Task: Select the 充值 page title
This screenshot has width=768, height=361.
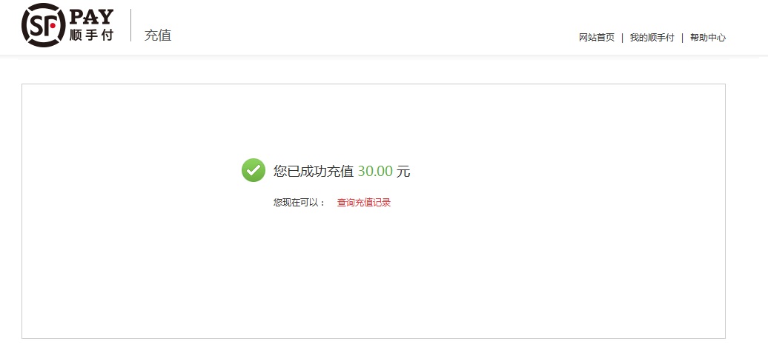Action: (x=158, y=36)
